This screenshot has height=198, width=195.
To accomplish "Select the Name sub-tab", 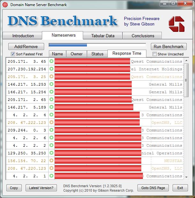I will [x=58, y=54].
